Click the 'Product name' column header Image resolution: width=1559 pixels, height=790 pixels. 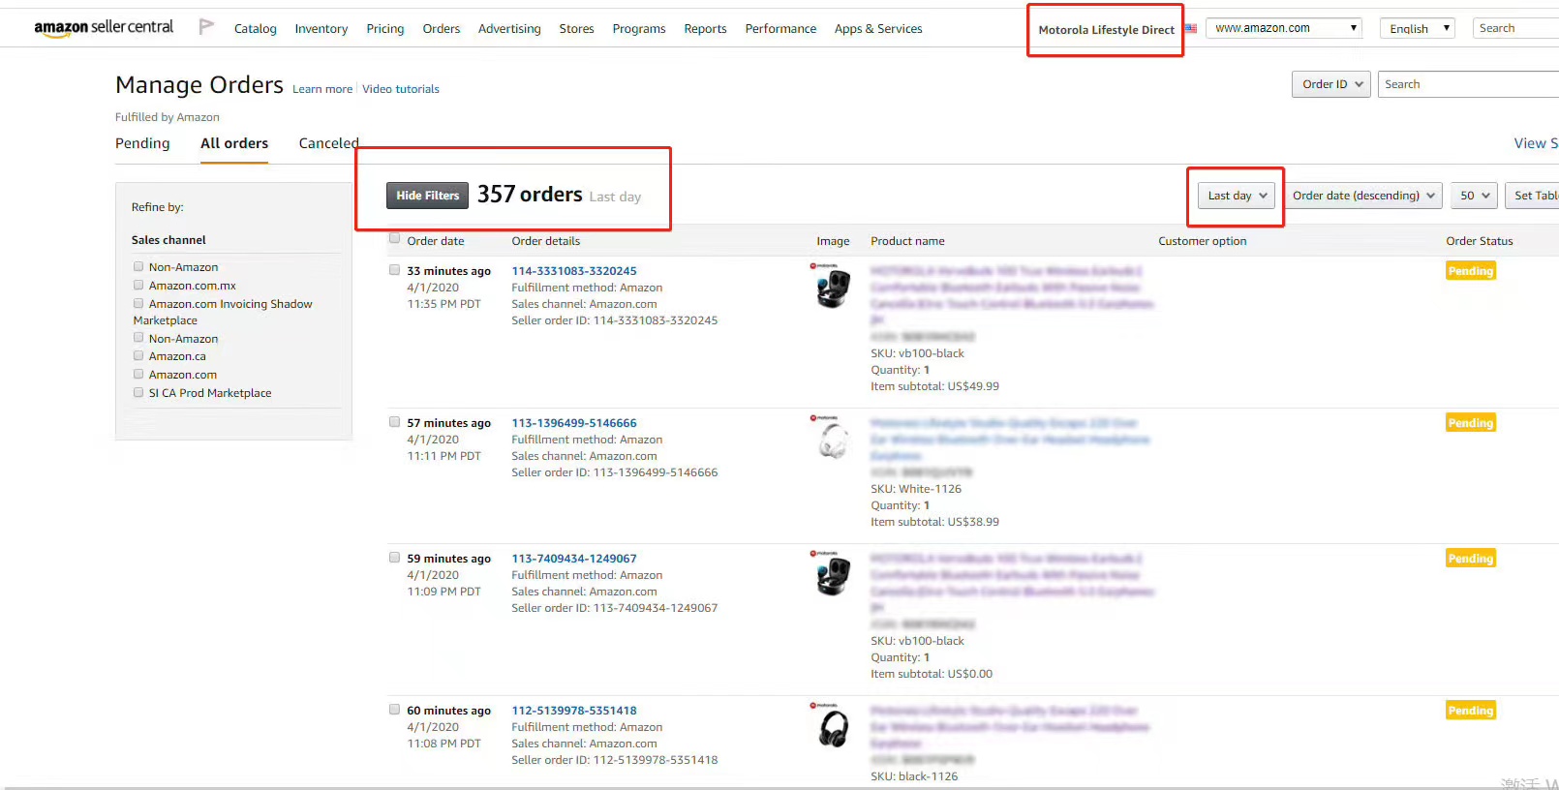click(907, 241)
